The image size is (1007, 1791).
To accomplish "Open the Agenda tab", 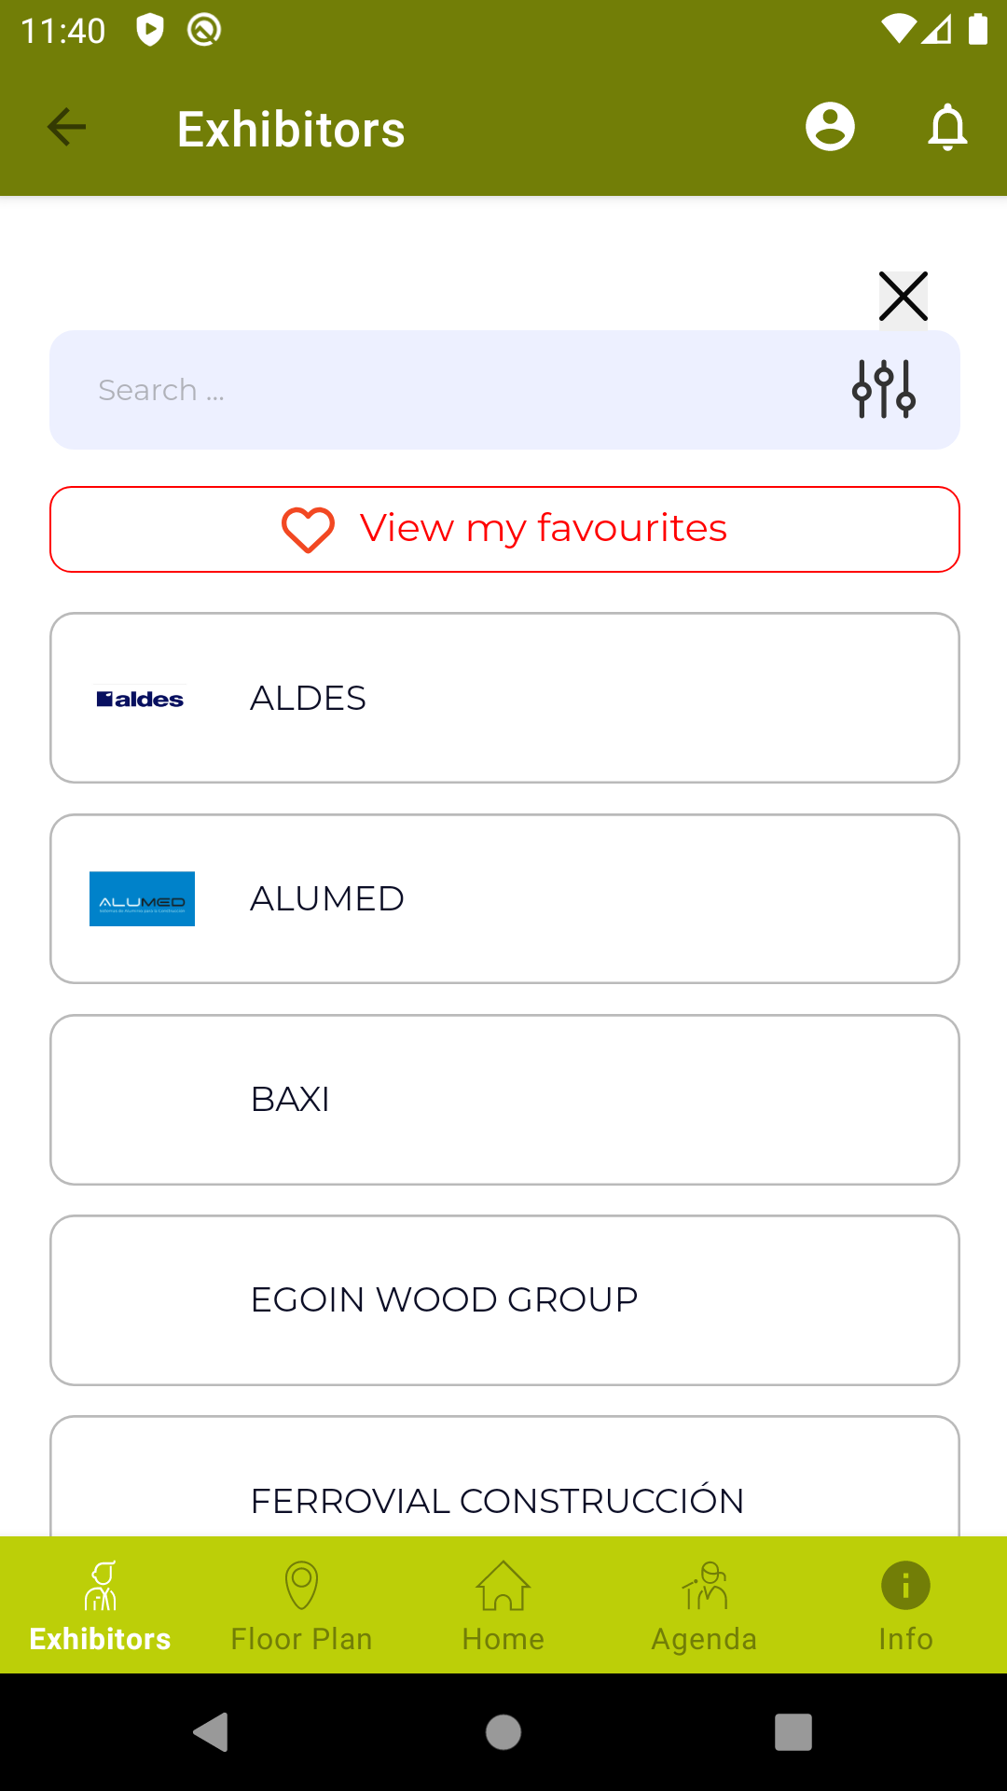I will click(x=705, y=1605).
